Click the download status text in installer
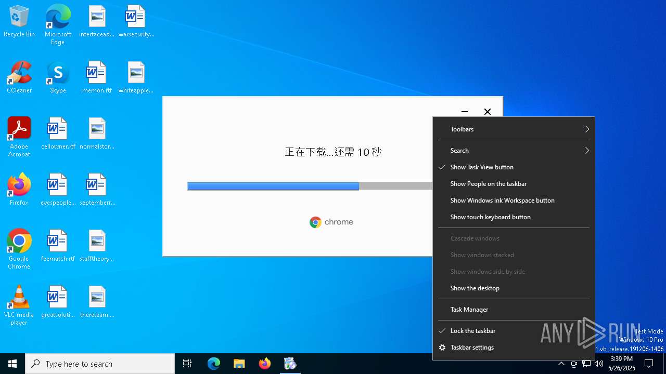The width and height of the screenshot is (666, 374). tap(333, 152)
